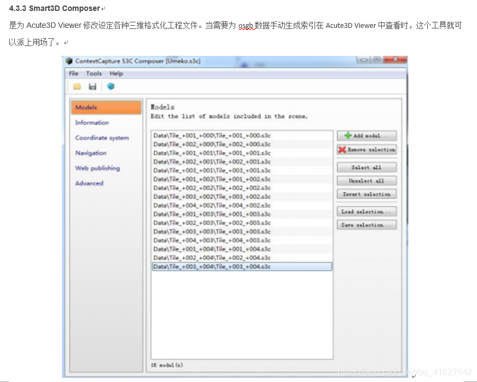Open the Help menu
Screen dimensions: 477x382
click(x=116, y=73)
